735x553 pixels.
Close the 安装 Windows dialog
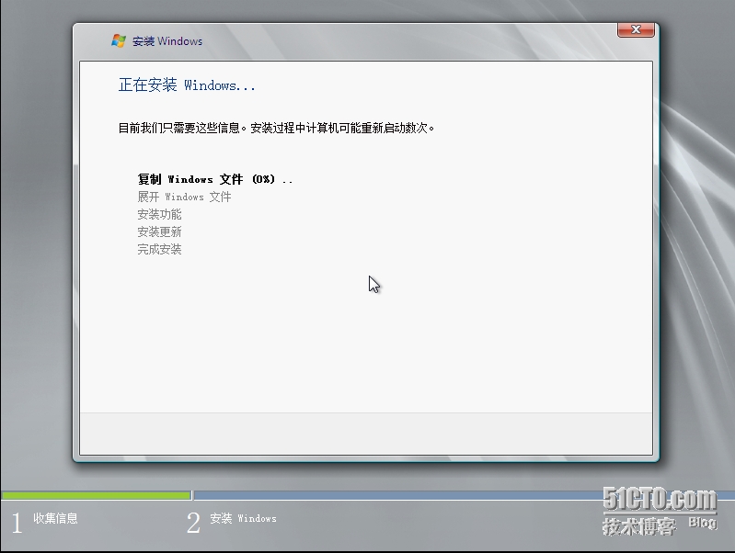(636, 30)
